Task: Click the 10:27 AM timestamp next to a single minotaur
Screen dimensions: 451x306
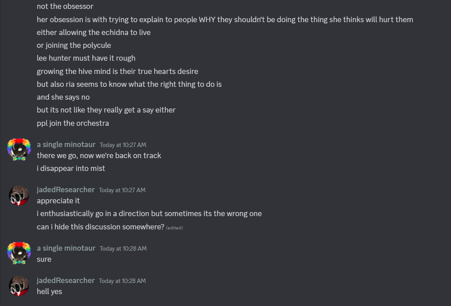Action: pos(123,145)
